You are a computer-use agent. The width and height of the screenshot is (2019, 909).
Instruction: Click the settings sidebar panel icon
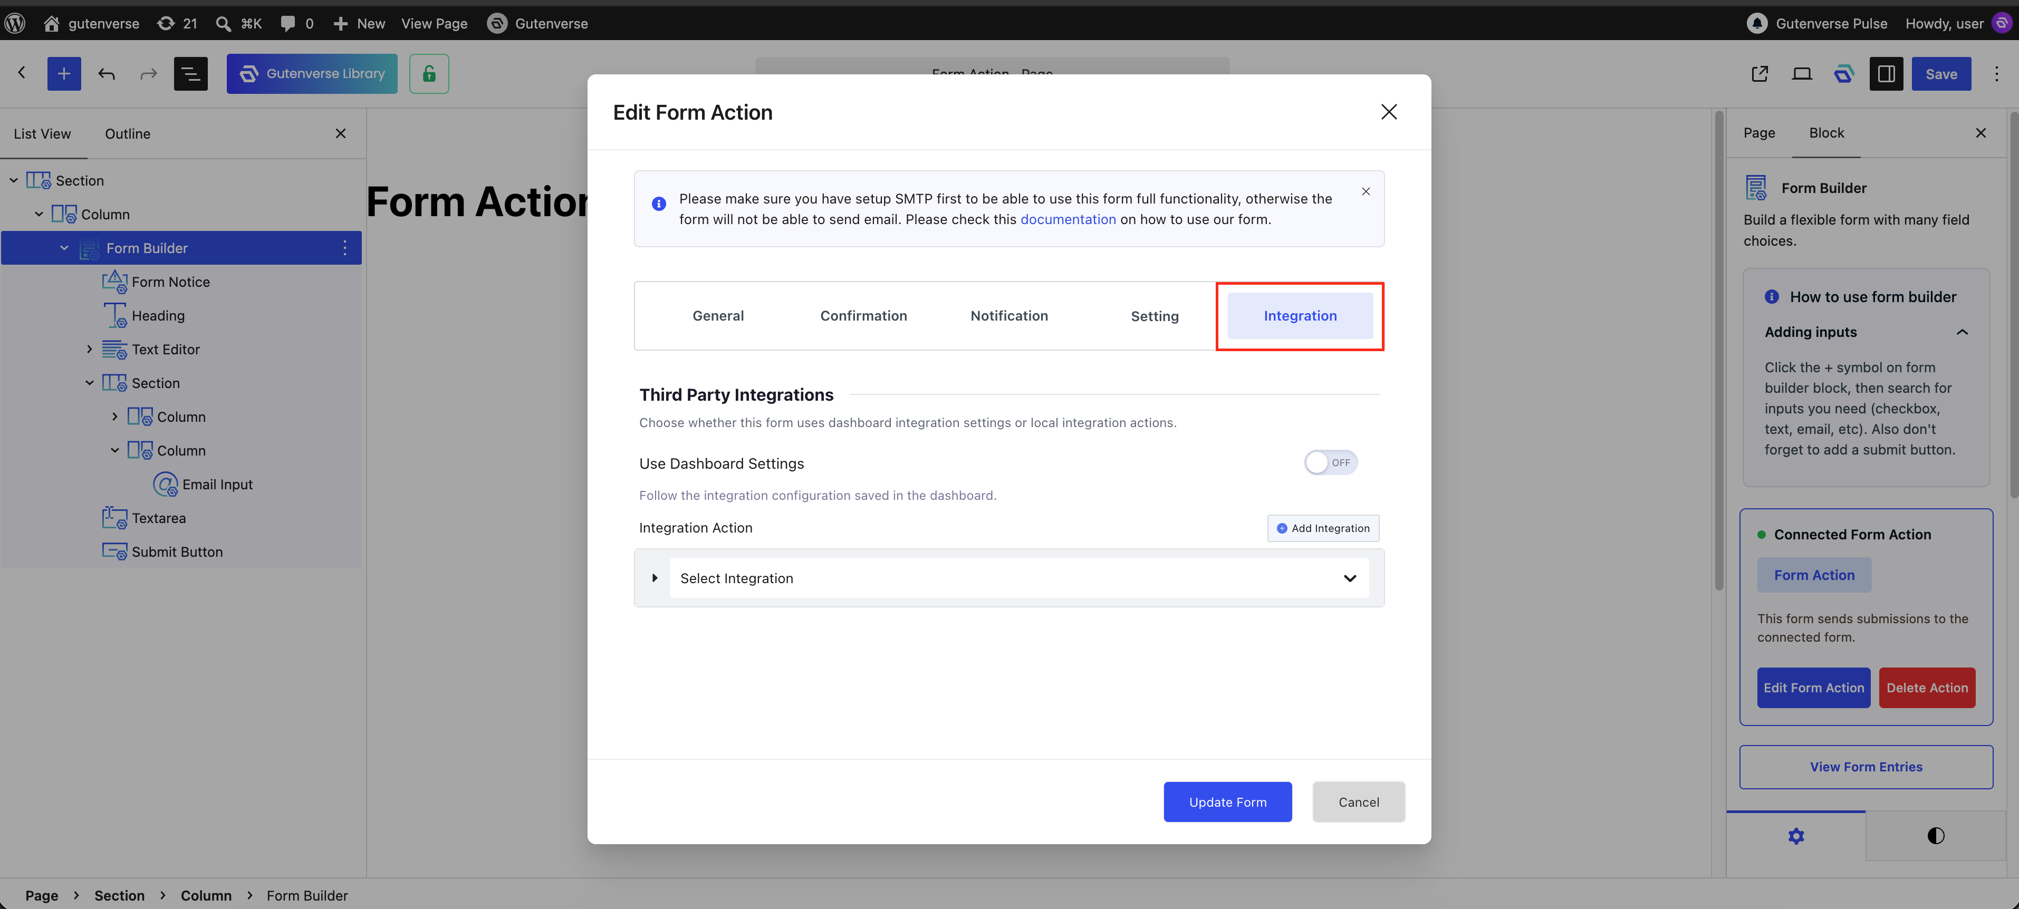[x=1887, y=74]
